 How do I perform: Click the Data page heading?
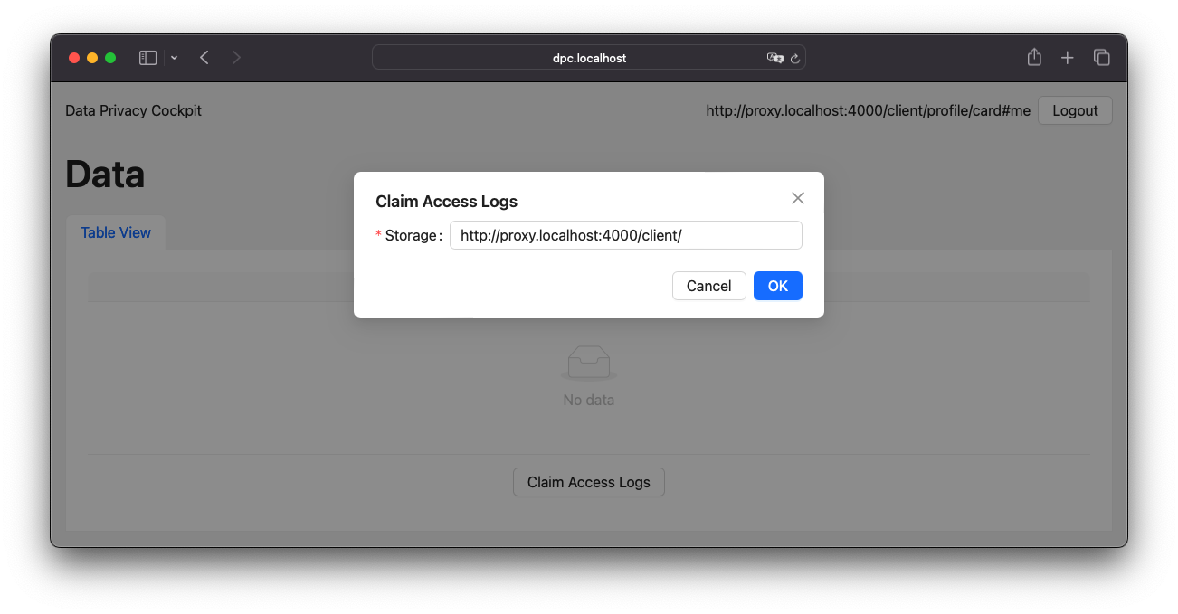[x=105, y=174]
